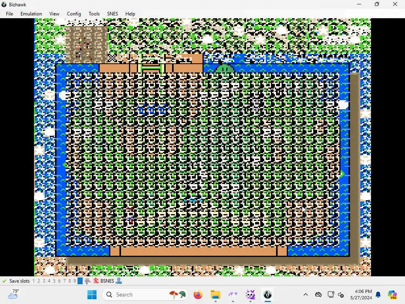Click the Bizhawk taskbar icon

pos(267,294)
